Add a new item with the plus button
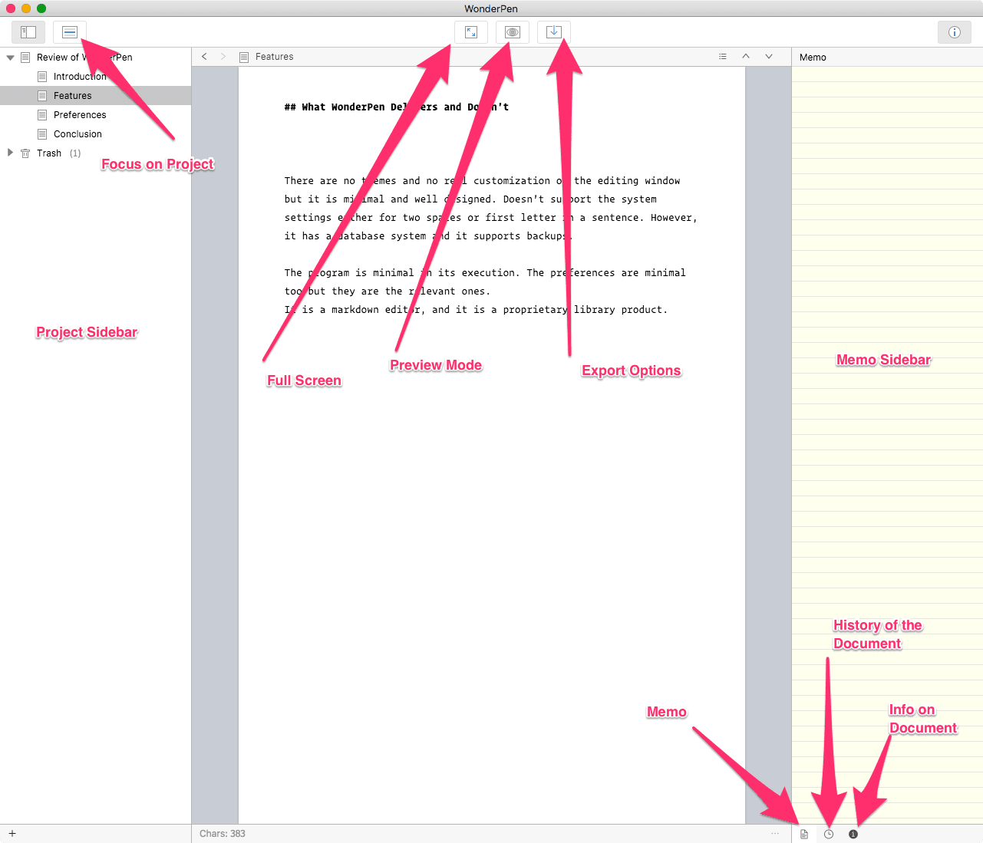The height and width of the screenshot is (843, 983). 12,834
